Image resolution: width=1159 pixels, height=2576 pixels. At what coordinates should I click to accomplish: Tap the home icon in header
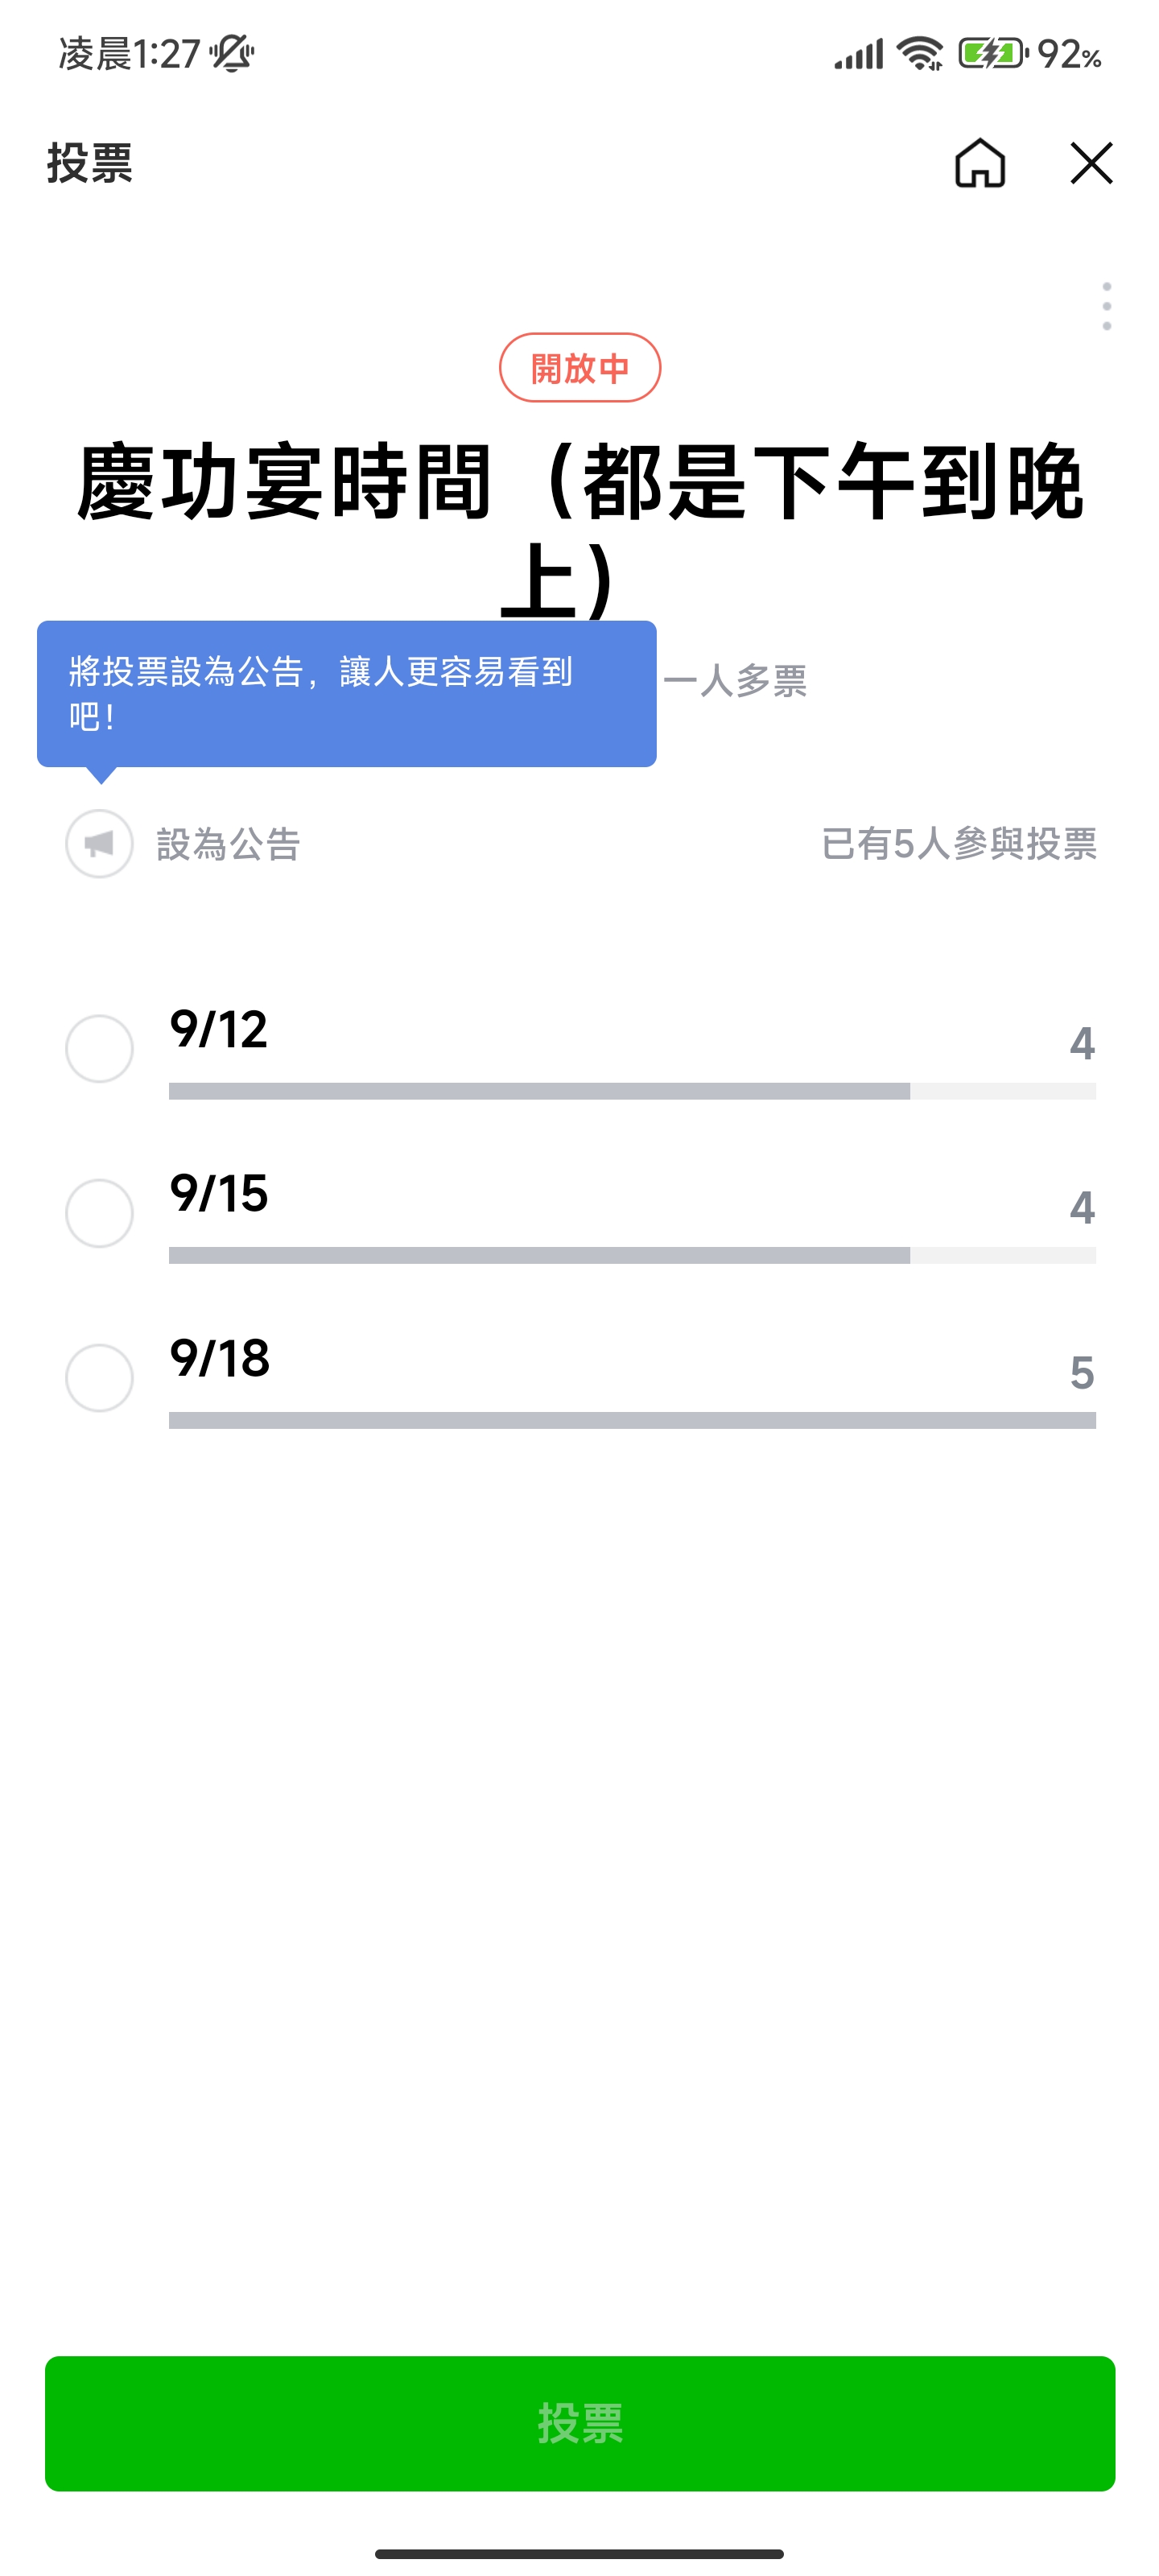[979, 163]
